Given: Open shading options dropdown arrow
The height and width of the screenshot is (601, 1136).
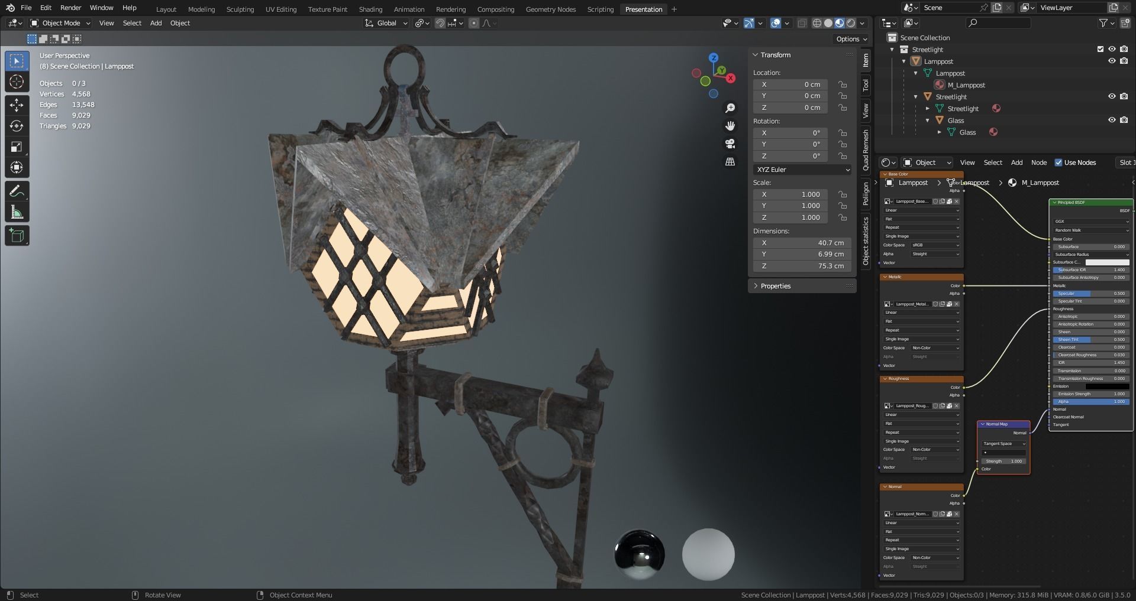Looking at the screenshot, I should point(862,23).
